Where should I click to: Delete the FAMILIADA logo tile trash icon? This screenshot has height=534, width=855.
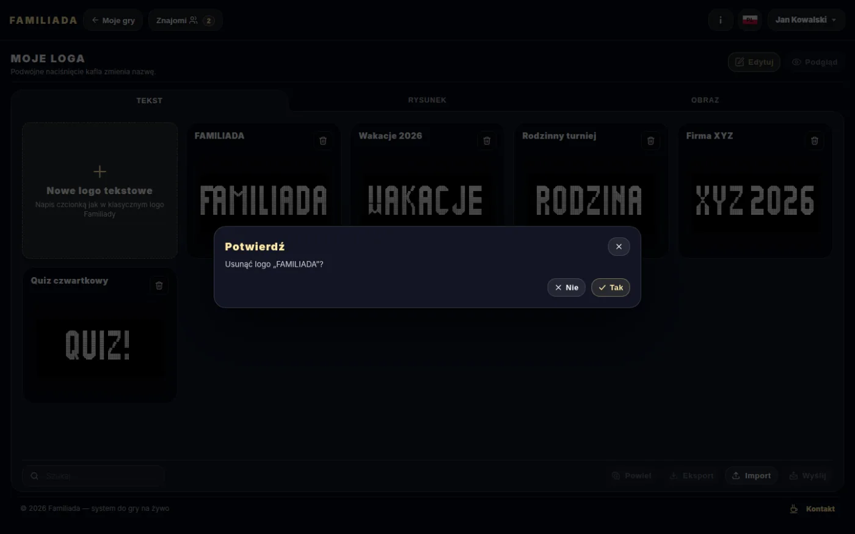click(323, 140)
